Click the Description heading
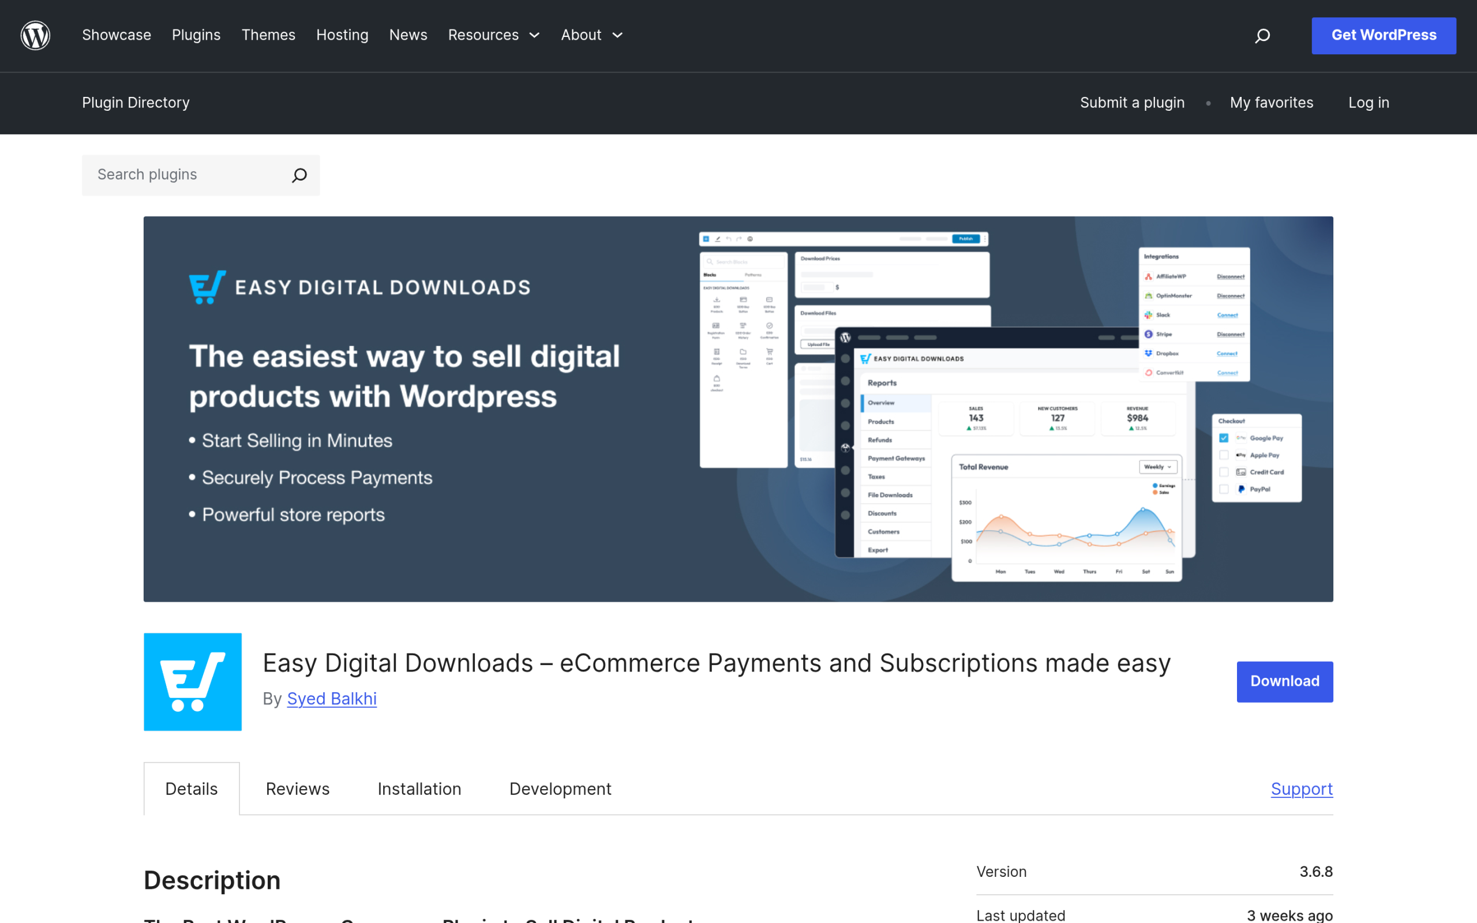Screen dimensions: 1477x923 (x=212, y=880)
